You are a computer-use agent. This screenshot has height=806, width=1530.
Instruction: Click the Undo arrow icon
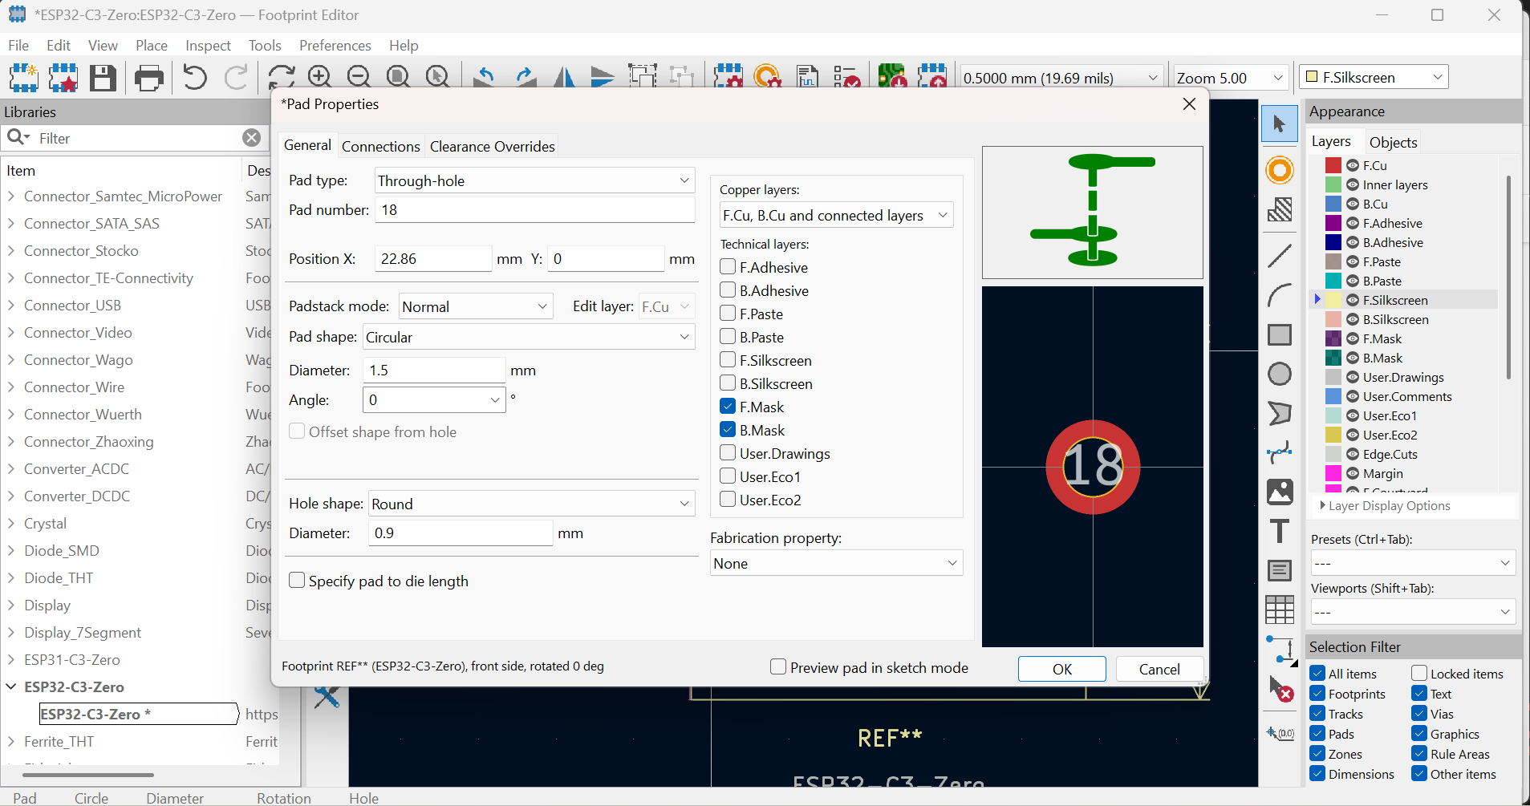tap(194, 77)
